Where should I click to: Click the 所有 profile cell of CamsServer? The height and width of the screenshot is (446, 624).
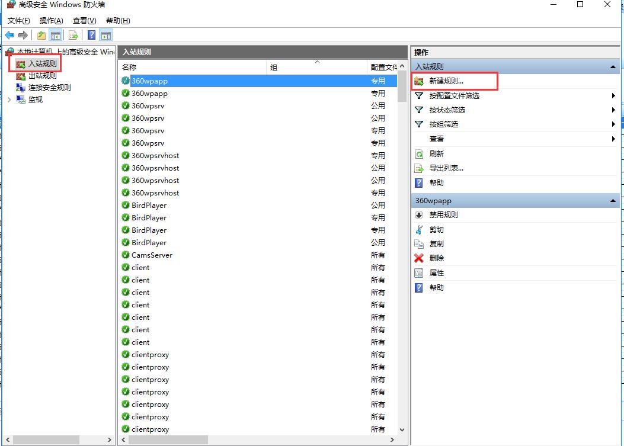(377, 255)
